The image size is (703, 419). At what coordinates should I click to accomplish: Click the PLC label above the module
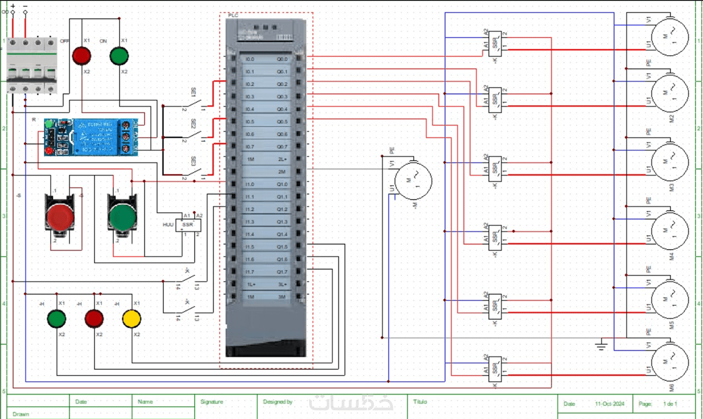coord(233,15)
